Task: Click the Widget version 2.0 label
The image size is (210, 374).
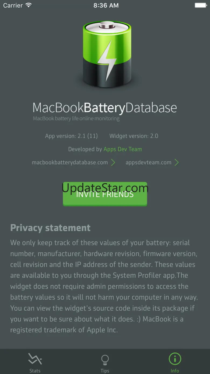Action: pyautogui.click(x=134, y=136)
